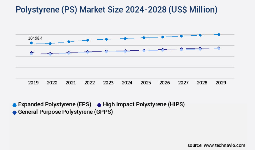Click the Expanded Polystyrene (EPS) legend marker

click(x=14, y=105)
